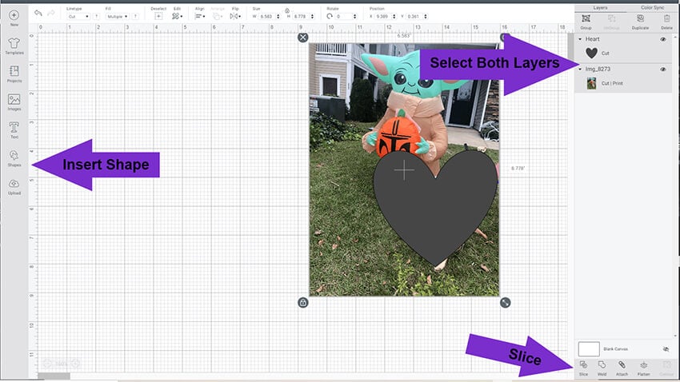The width and height of the screenshot is (680, 382).
Task: Click the horizontal canvas scrollbar
Action: coord(54,376)
